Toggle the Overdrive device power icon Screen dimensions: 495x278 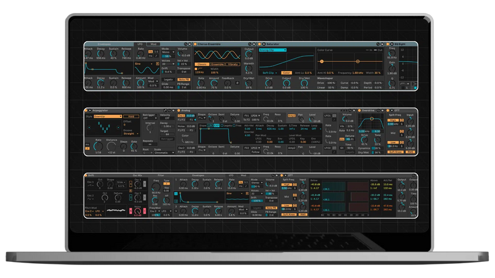(x=358, y=111)
